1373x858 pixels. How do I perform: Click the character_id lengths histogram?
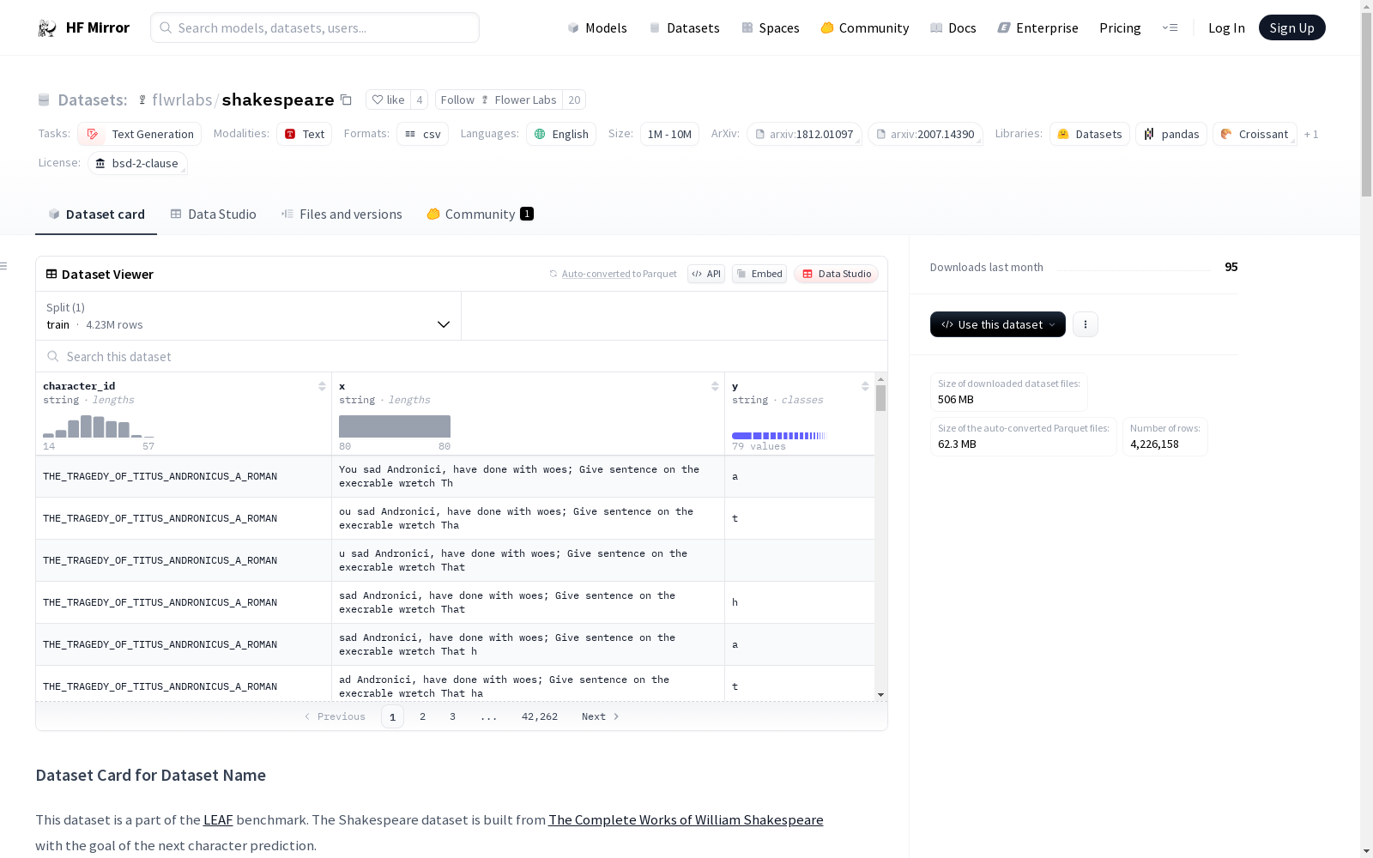pyautogui.click(x=99, y=426)
